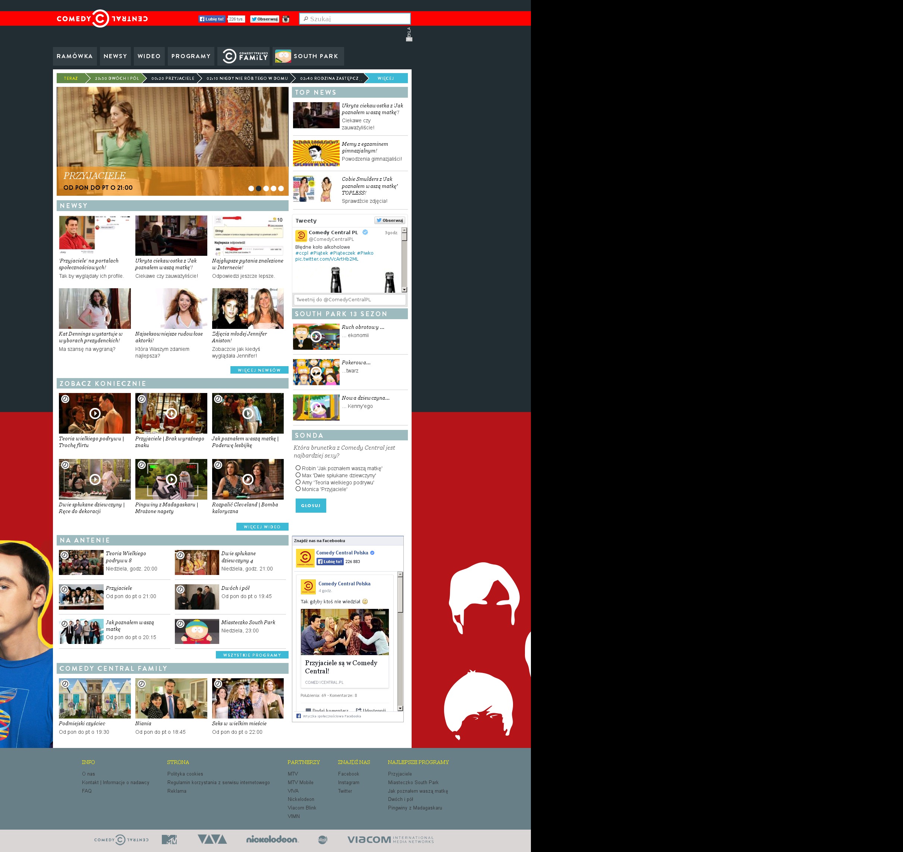Click the Facebook 'Lubię to!' button in the header
This screenshot has height=852, width=903.
coord(212,19)
